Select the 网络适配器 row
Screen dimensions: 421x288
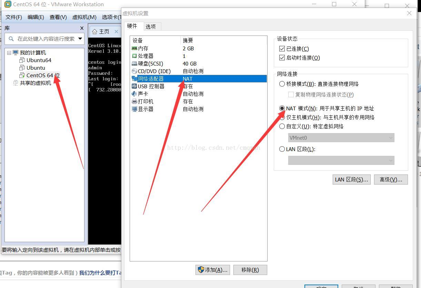click(199, 79)
